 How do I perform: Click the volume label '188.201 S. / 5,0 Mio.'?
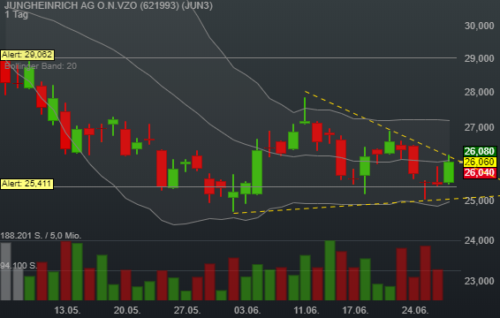point(41,236)
